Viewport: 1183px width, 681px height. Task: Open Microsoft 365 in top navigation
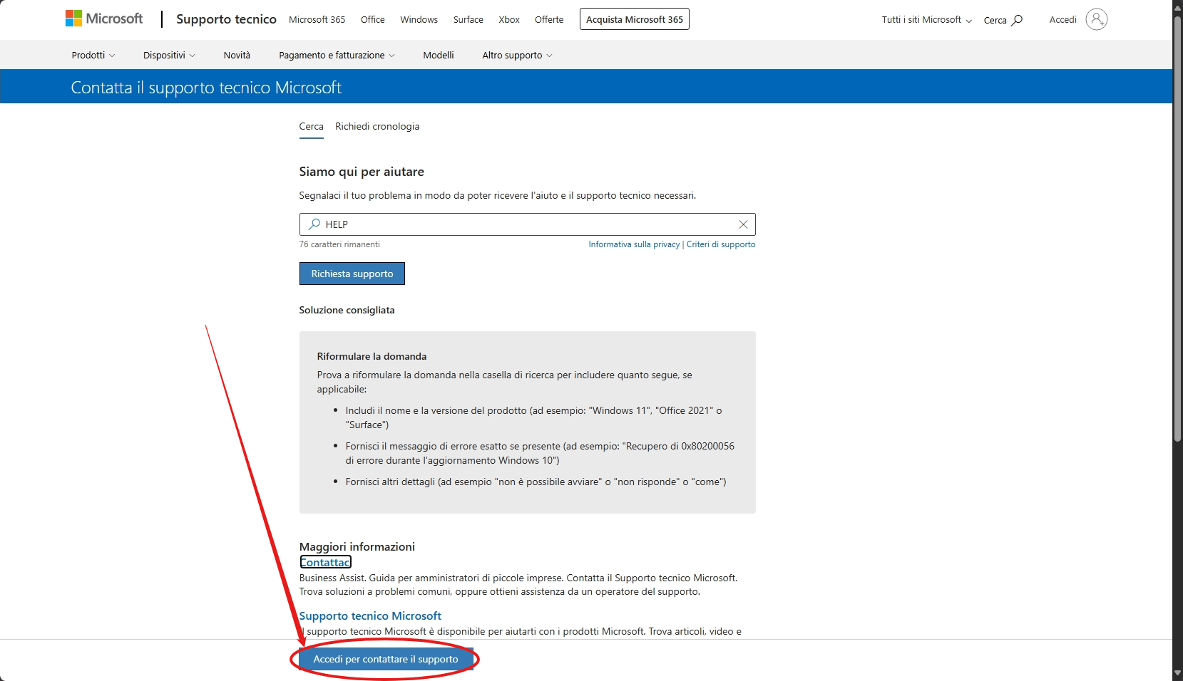317,19
